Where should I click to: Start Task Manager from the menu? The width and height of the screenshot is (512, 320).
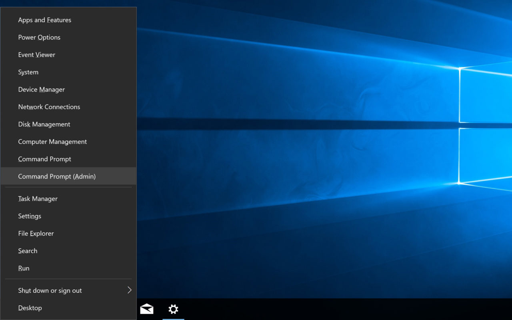(38, 199)
